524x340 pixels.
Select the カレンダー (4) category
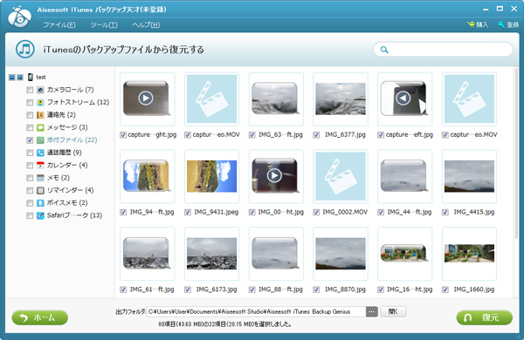[67, 165]
